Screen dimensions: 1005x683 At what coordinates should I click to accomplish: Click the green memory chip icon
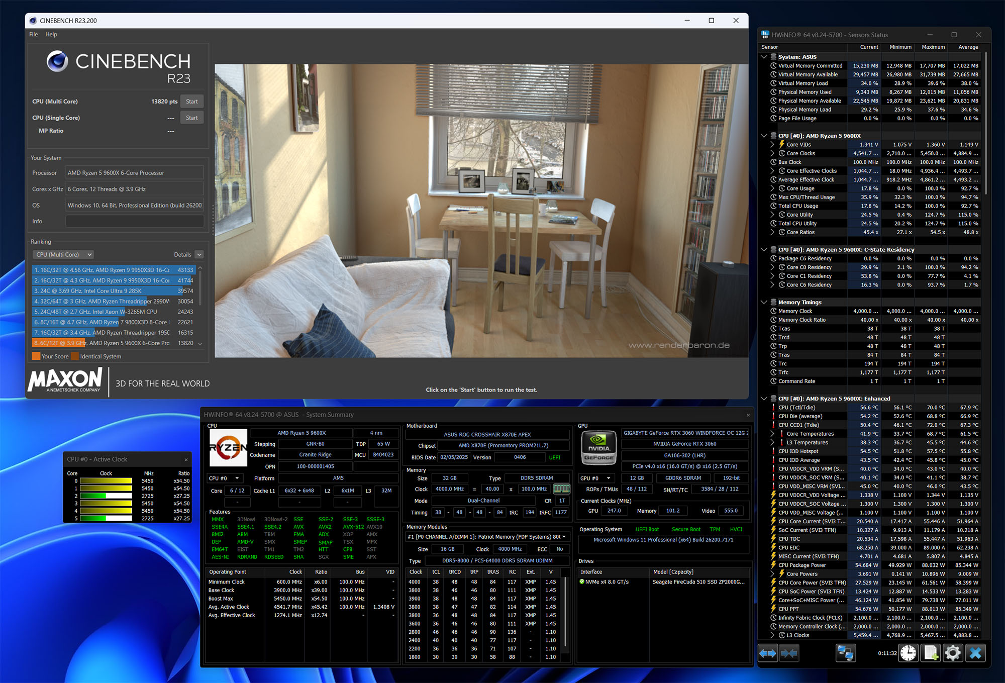coord(561,489)
